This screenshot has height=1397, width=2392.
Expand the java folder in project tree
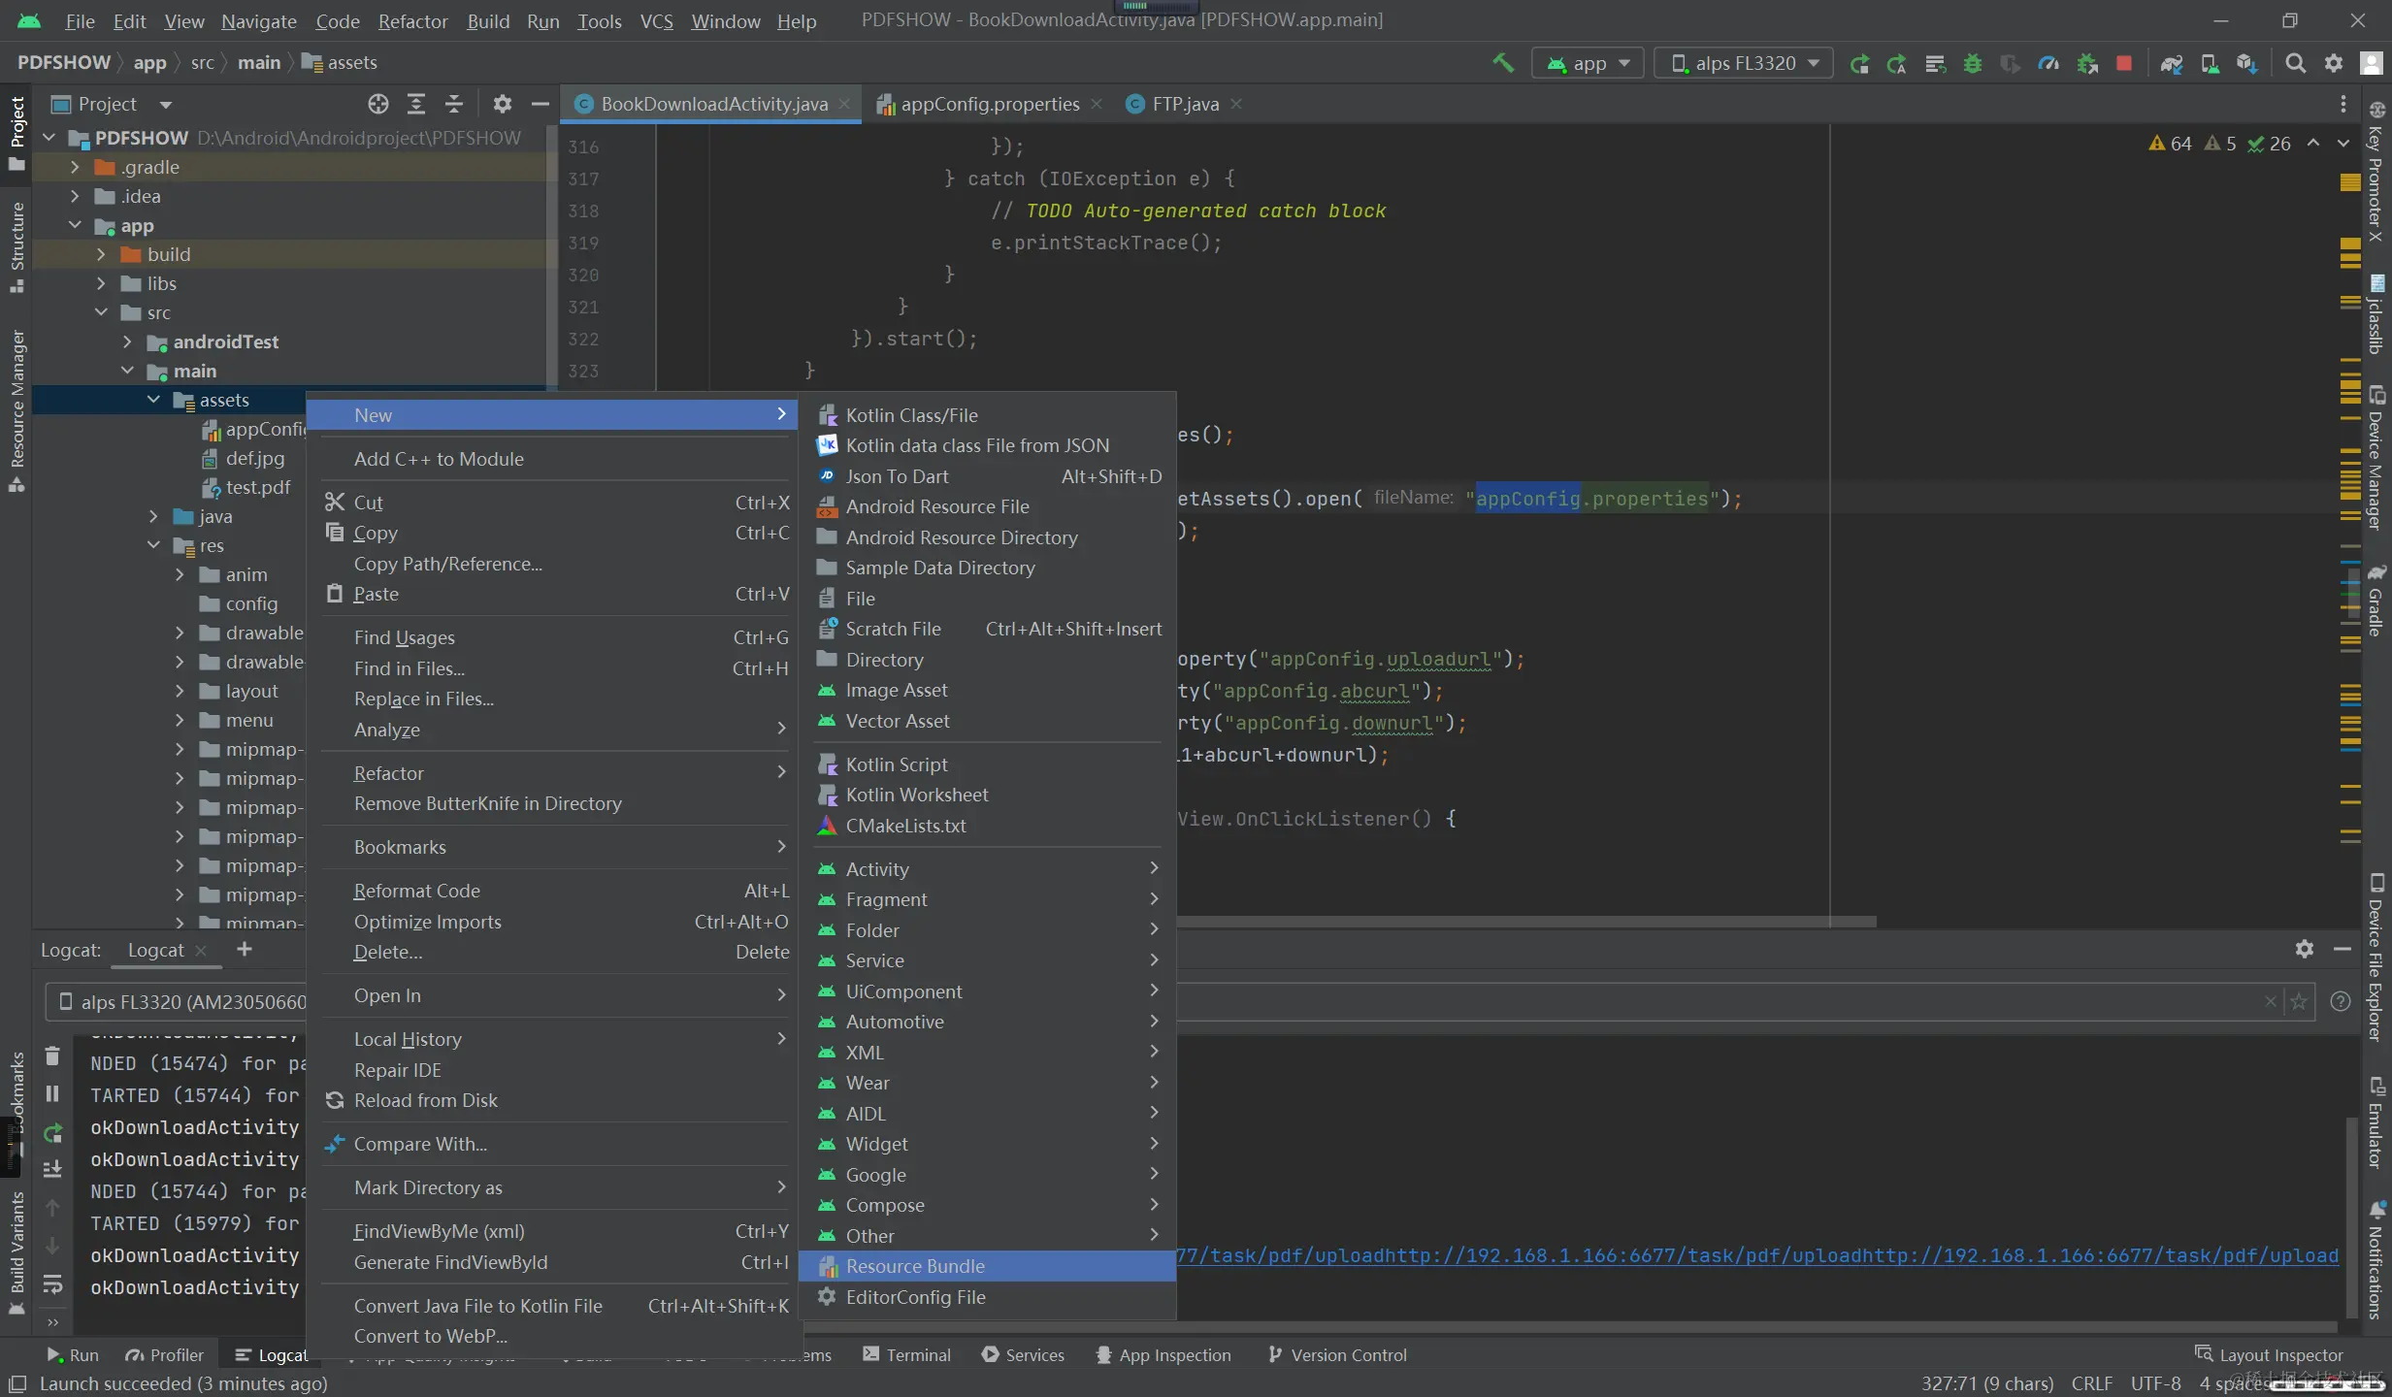tap(153, 516)
